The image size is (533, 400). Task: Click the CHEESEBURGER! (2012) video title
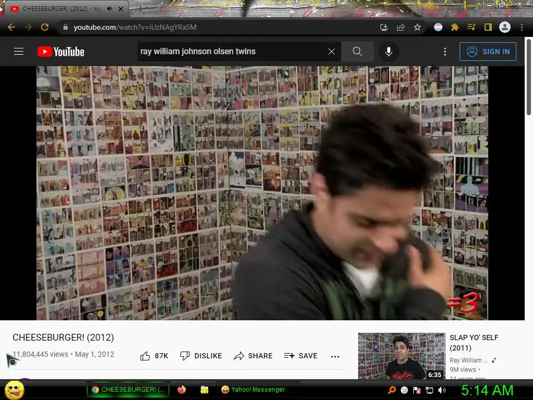63,337
